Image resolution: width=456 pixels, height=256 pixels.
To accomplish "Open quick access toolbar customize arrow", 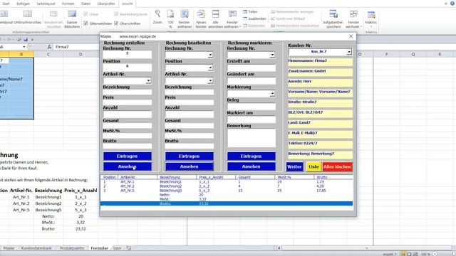I will click(32, 40).
